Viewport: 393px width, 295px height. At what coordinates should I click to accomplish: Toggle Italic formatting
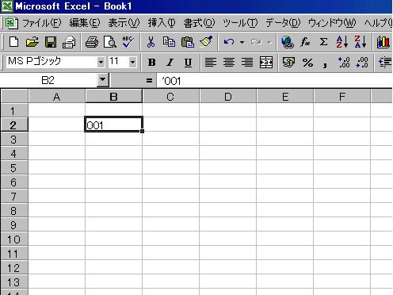(x=170, y=63)
